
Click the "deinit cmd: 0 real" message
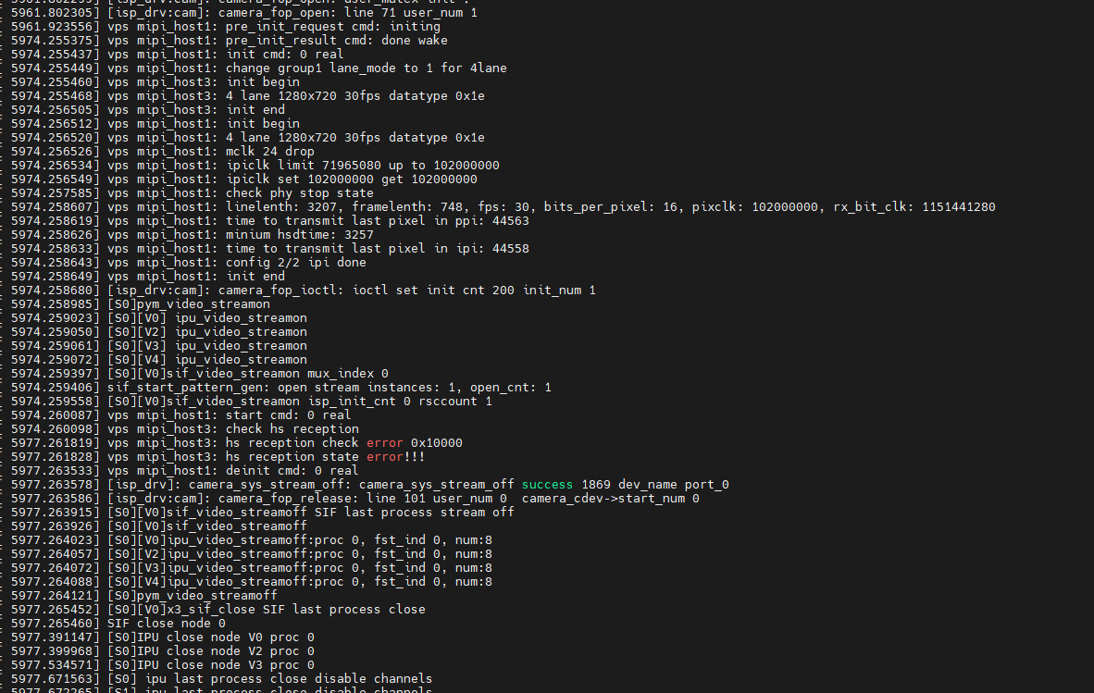292,471
